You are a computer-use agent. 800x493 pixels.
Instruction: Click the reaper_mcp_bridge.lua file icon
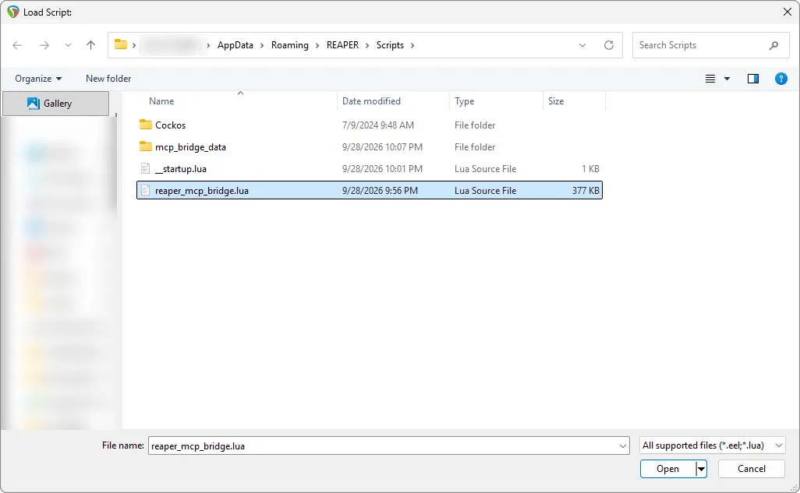point(145,190)
